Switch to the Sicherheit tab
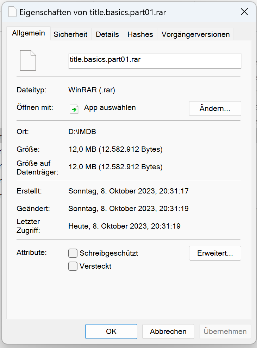The width and height of the screenshot is (257, 348). 70,34
